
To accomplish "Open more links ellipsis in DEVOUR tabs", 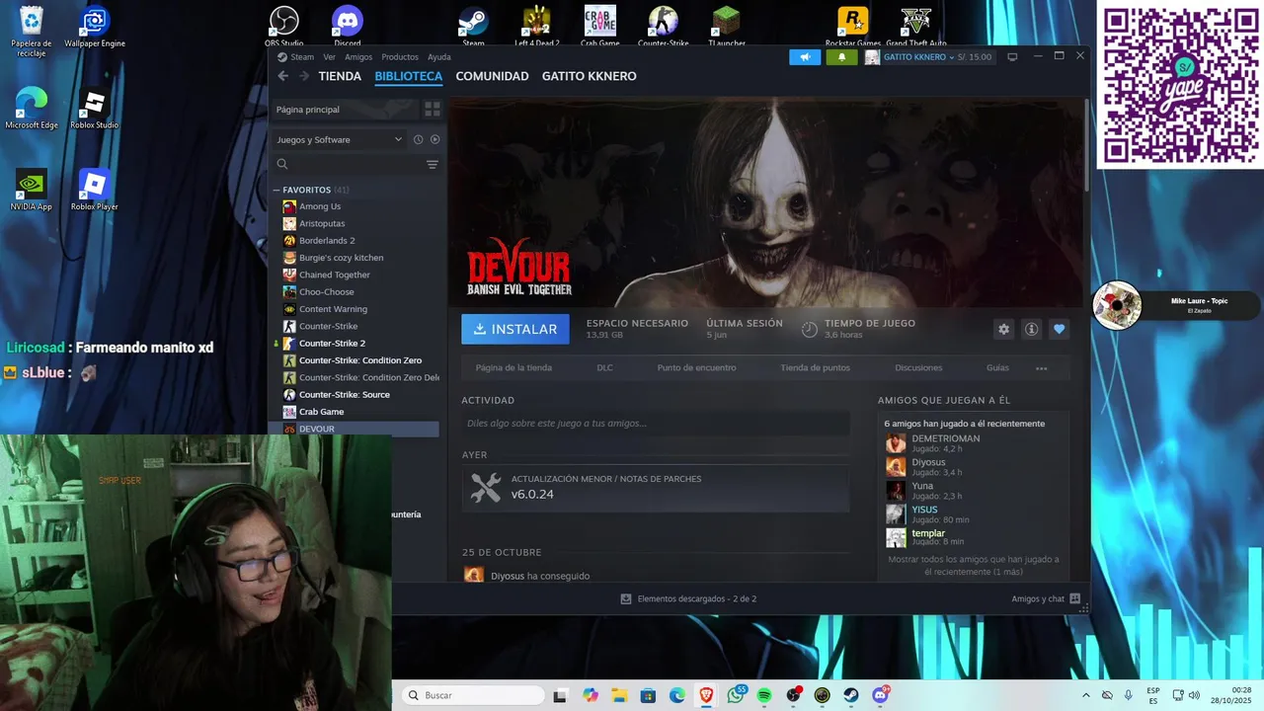I will (x=1041, y=368).
